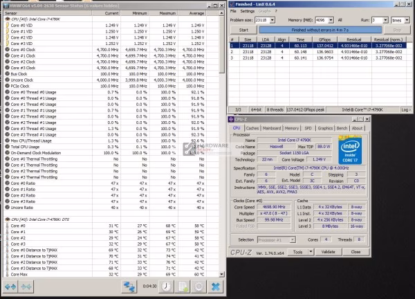Click the Maximum column header in HWiNFO

coord(163,13)
